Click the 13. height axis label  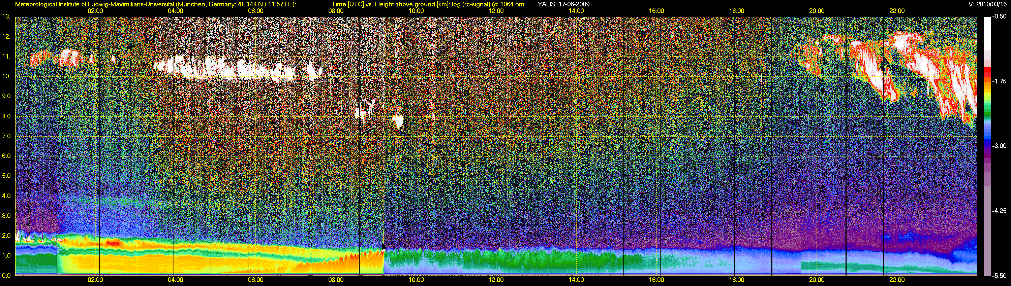coord(6,16)
